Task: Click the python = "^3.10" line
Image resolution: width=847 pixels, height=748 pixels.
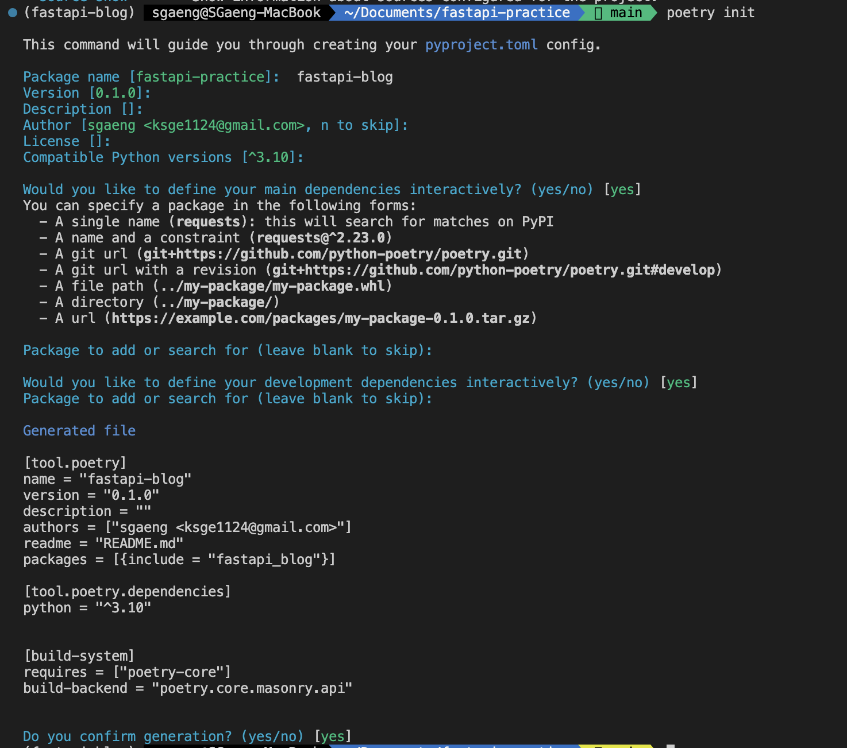Action: 87,608
